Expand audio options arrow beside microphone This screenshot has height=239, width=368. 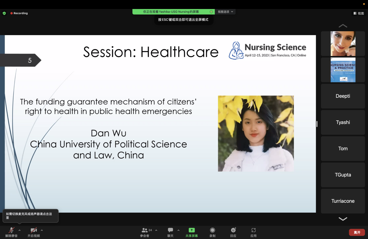pyautogui.click(x=19, y=230)
